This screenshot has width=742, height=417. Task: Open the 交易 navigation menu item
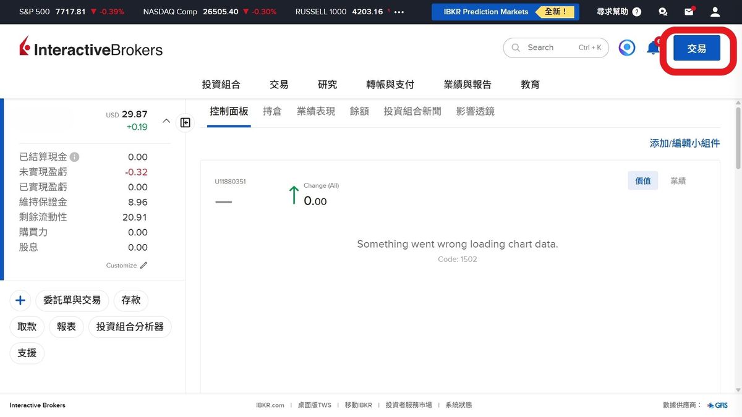(x=279, y=85)
